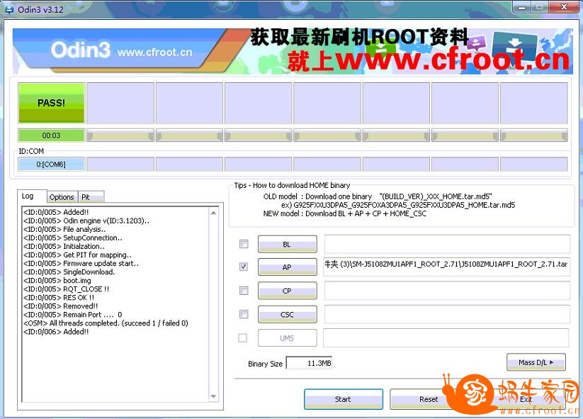Click the 00:03 elapsed time progress bar
583x419 pixels.
(x=51, y=135)
